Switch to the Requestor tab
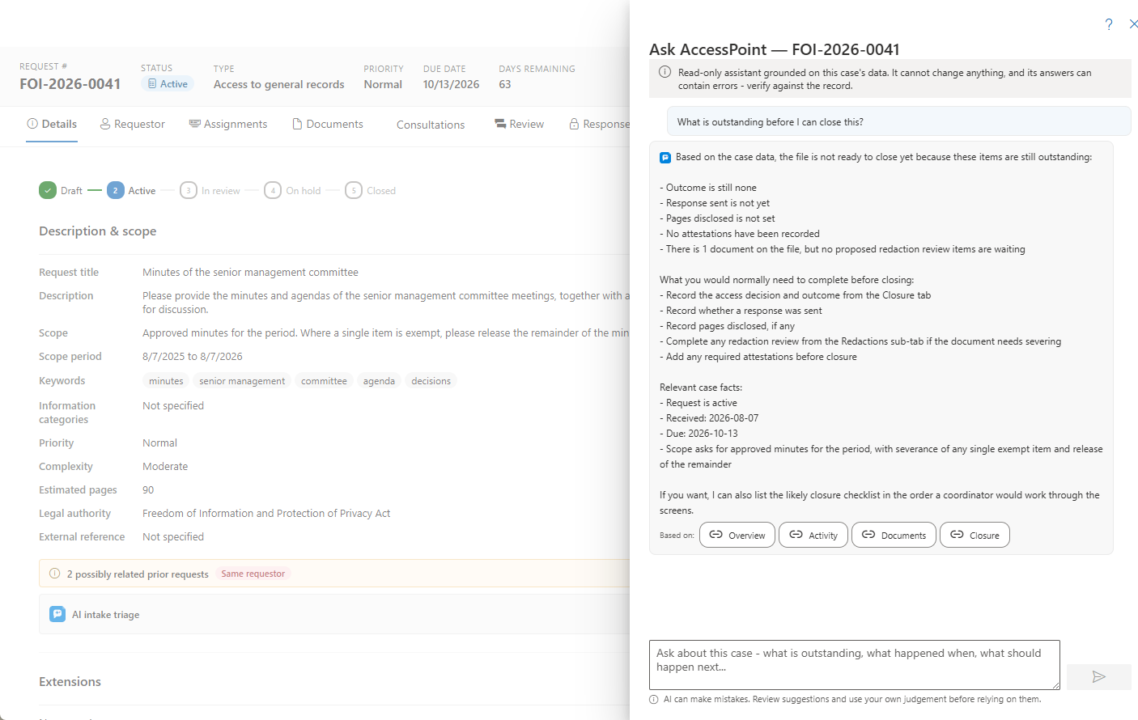 (x=133, y=125)
